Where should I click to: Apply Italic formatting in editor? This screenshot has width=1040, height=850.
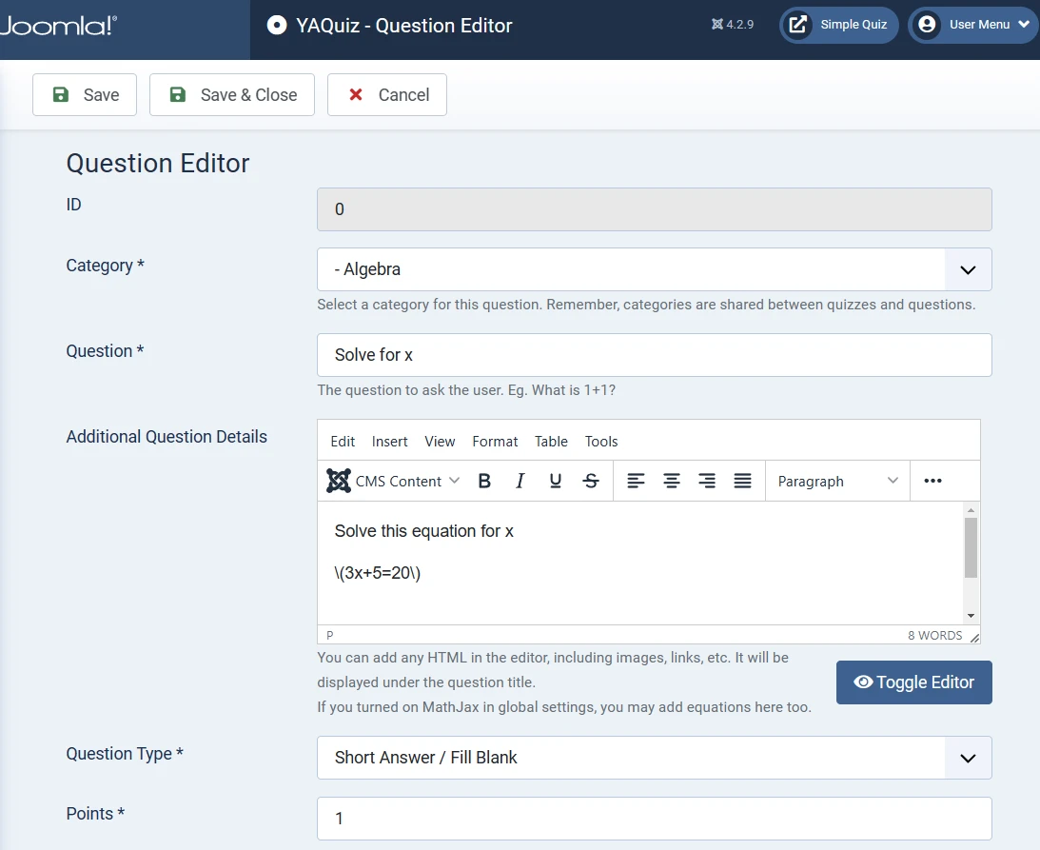click(520, 482)
